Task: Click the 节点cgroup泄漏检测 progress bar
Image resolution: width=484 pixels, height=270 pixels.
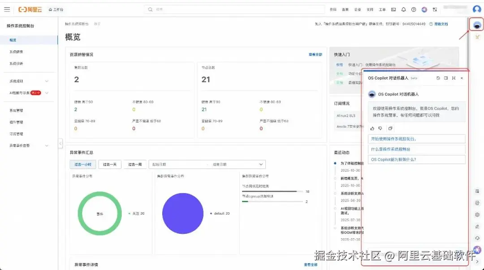Action: [x=272, y=202]
